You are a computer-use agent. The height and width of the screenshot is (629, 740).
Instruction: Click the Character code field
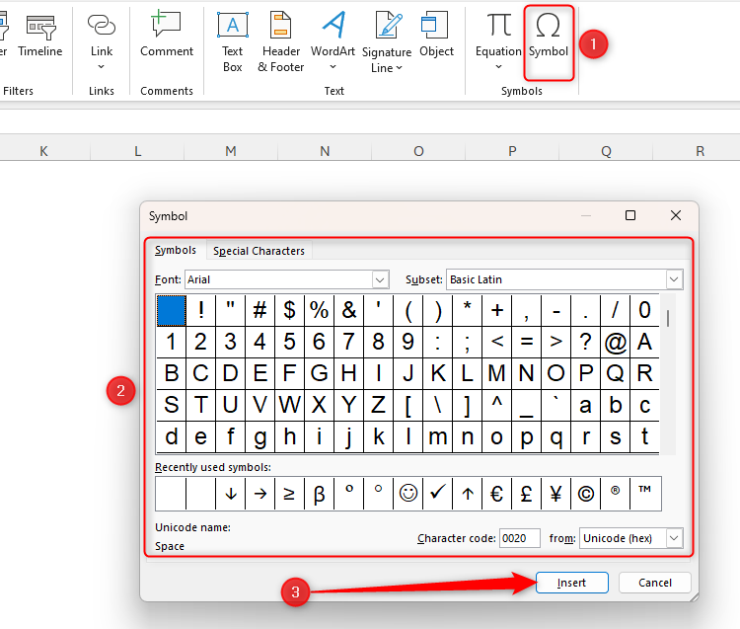pyautogui.click(x=519, y=538)
